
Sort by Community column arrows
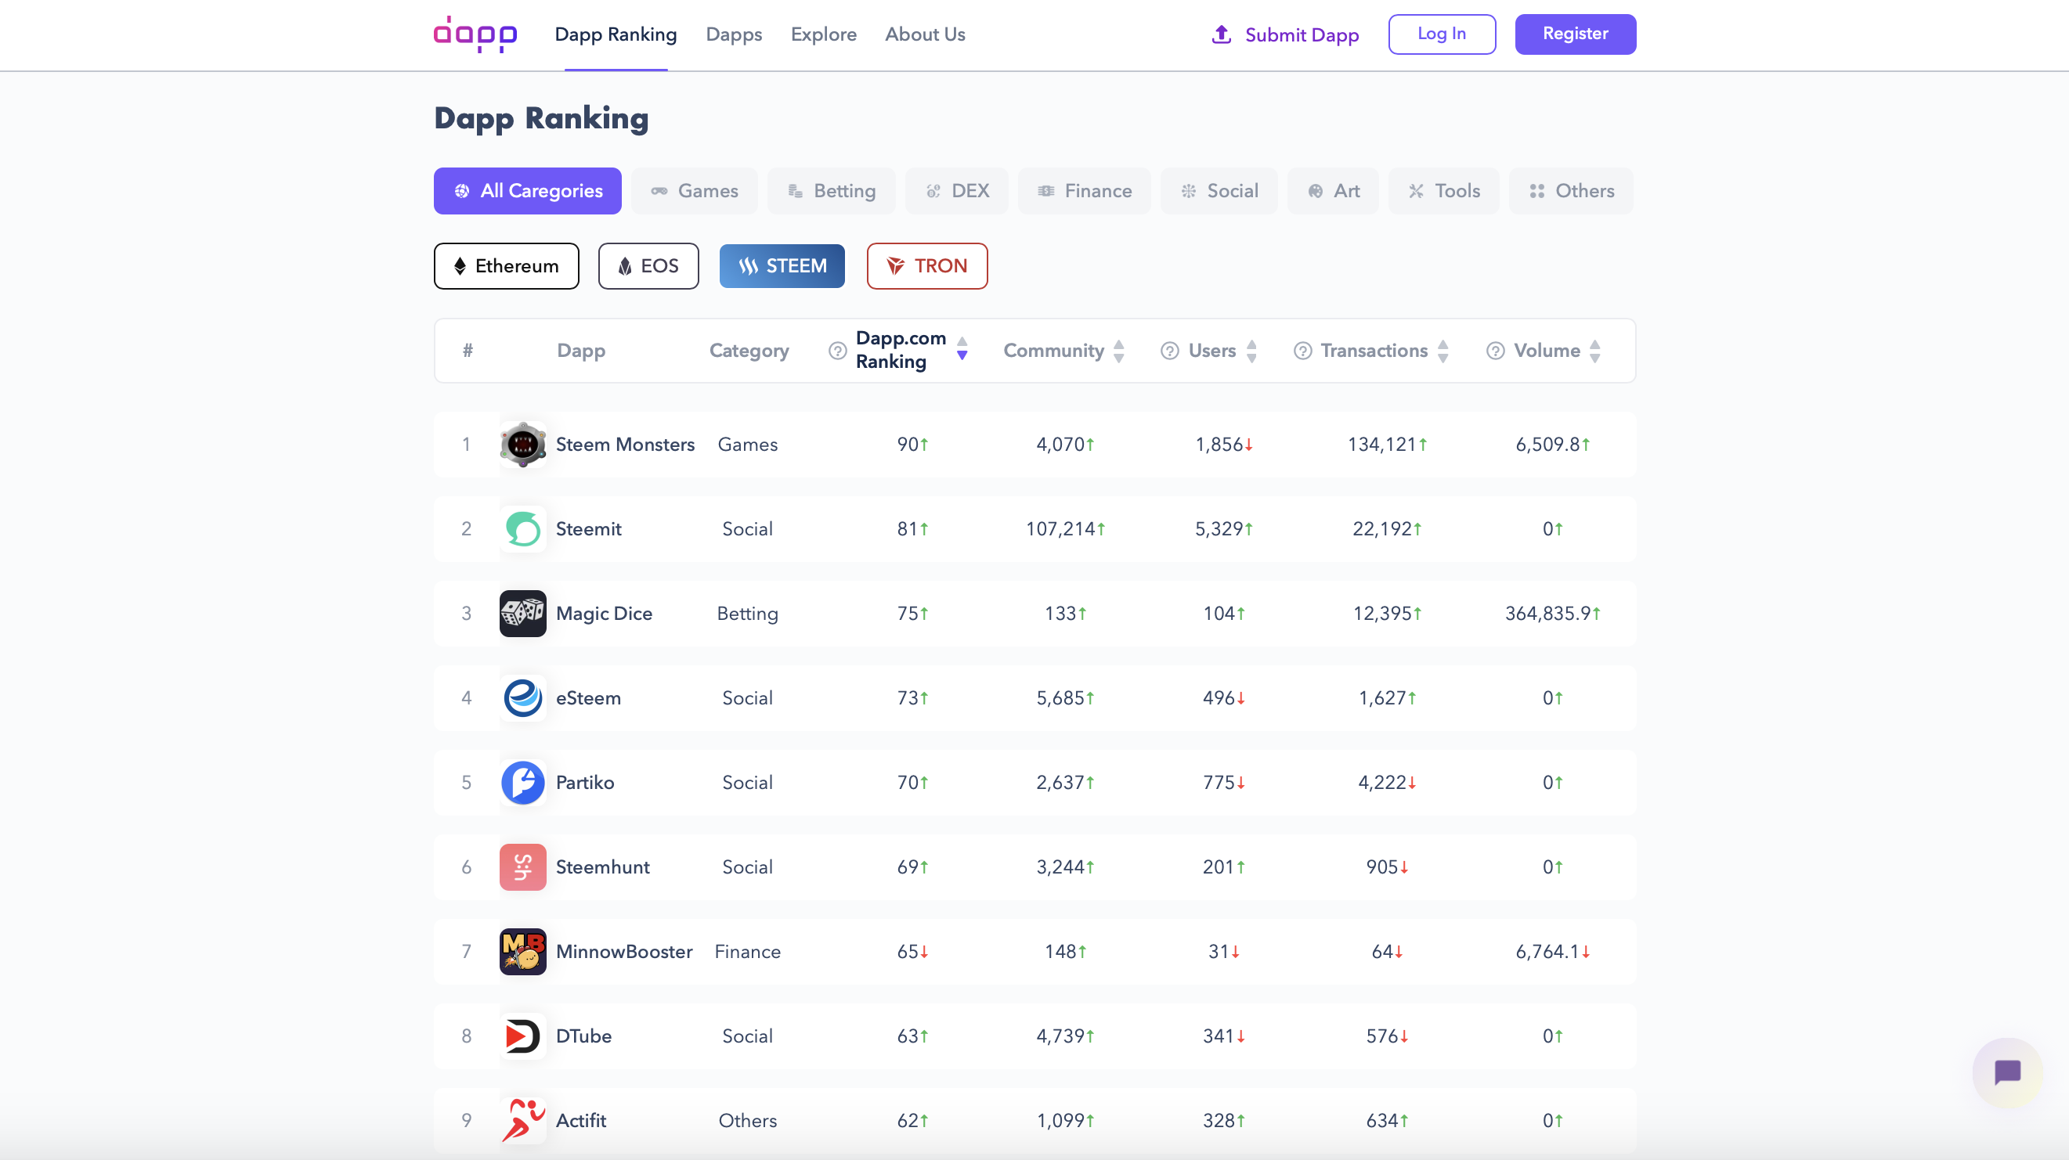(1119, 351)
